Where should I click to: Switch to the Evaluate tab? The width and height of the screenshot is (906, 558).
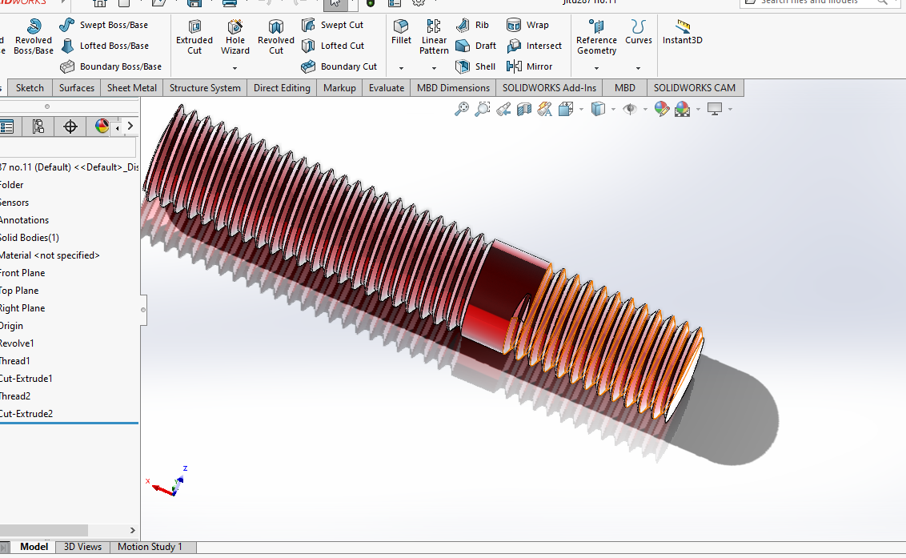[387, 88]
